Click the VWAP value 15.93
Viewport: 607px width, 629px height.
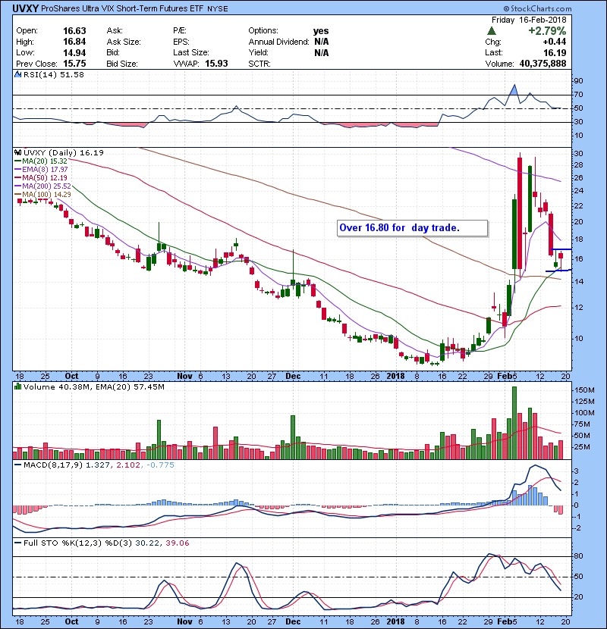216,64
